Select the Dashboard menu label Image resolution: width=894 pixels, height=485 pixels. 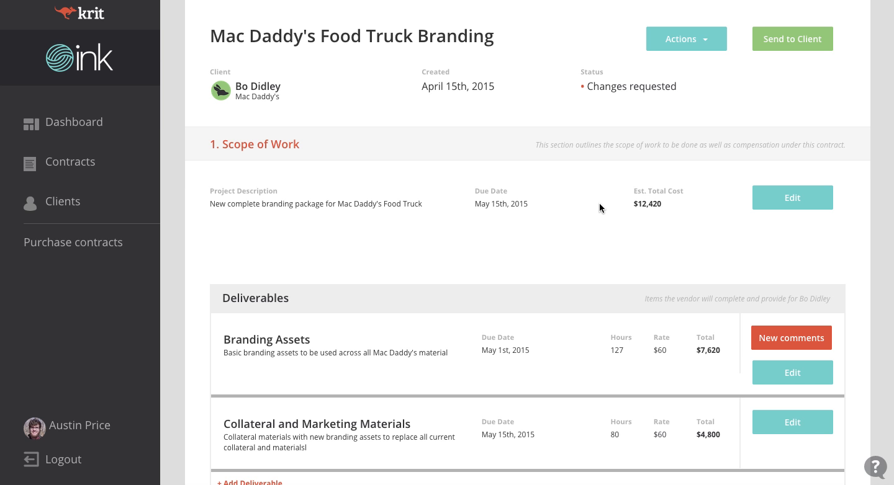click(74, 122)
